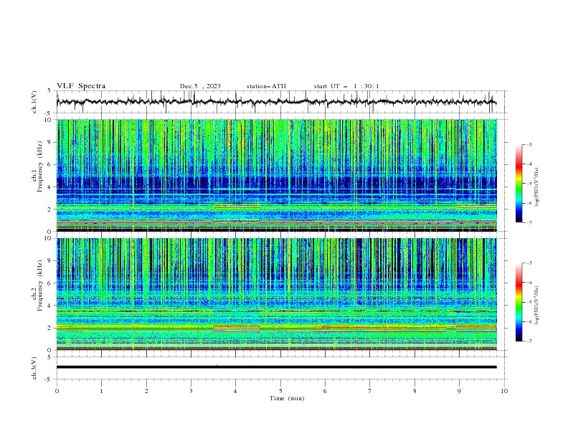Click the ch.1 voltage waveform trace
568x439 pixels.
coord(276,102)
